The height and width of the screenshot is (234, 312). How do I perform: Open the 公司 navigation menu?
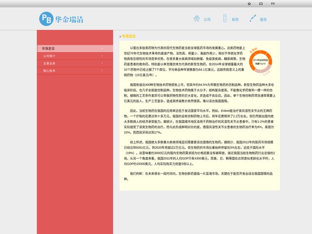[207, 19]
